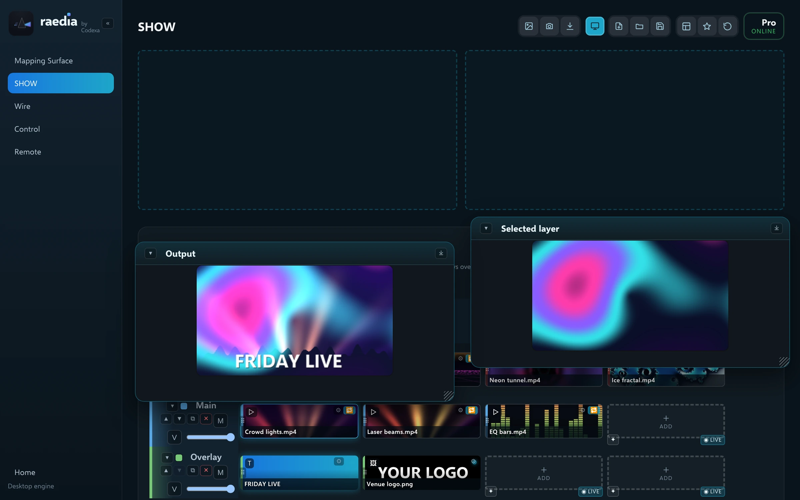Click the image icon in the top toolbar
The width and height of the screenshot is (800, 500).
pyautogui.click(x=529, y=26)
